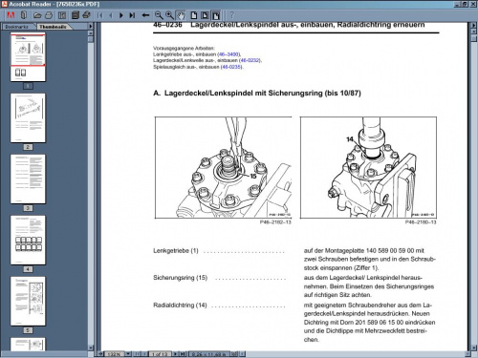Click the Help question mark icon
This screenshot has height=358, width=478.
click(x=232, y=15)
